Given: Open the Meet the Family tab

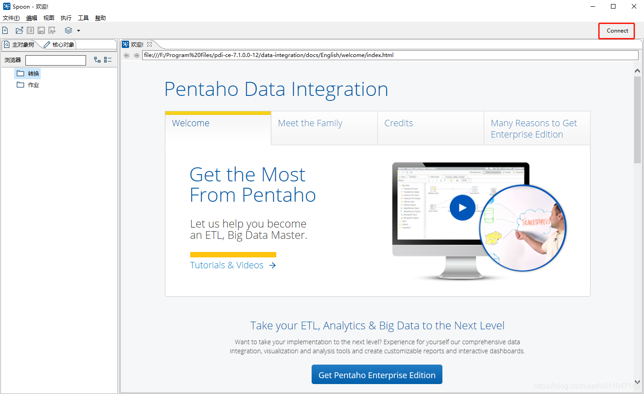Looking at the screenshot, I should coord(324,128).
